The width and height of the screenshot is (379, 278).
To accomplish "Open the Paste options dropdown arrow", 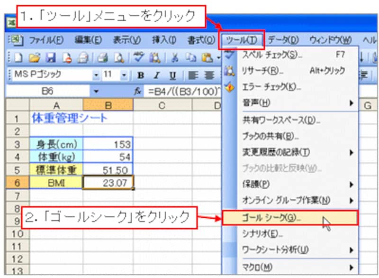I will pos(218,58).
